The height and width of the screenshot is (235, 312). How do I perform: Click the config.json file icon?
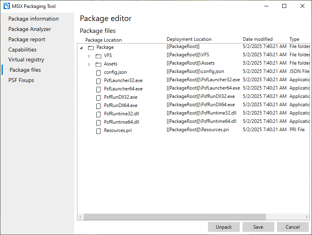pos(98,73)
